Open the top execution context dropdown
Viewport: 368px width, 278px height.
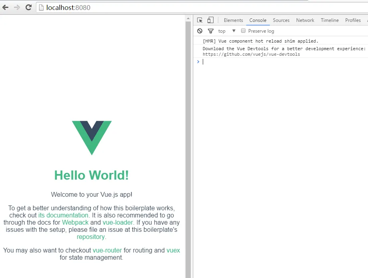227,31
